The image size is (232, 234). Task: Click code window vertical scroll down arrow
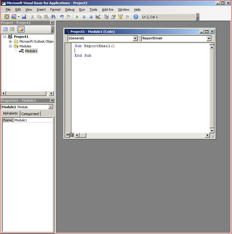click(212, 131)
